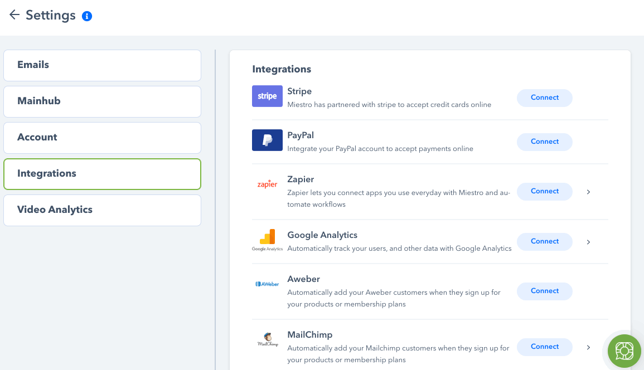Connect the MailChimp integration
The height and width of the screenshot is (370, 644).
(x=545, y=347)
